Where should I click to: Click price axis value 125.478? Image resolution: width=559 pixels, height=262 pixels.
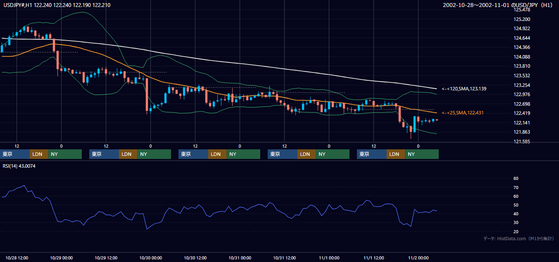click(x=522, y=10)
